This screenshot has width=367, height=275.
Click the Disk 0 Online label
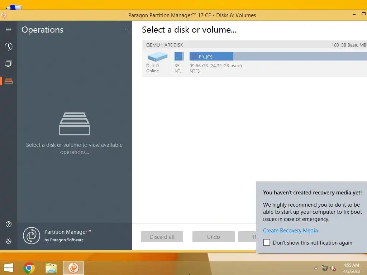[x=153, y=68]
